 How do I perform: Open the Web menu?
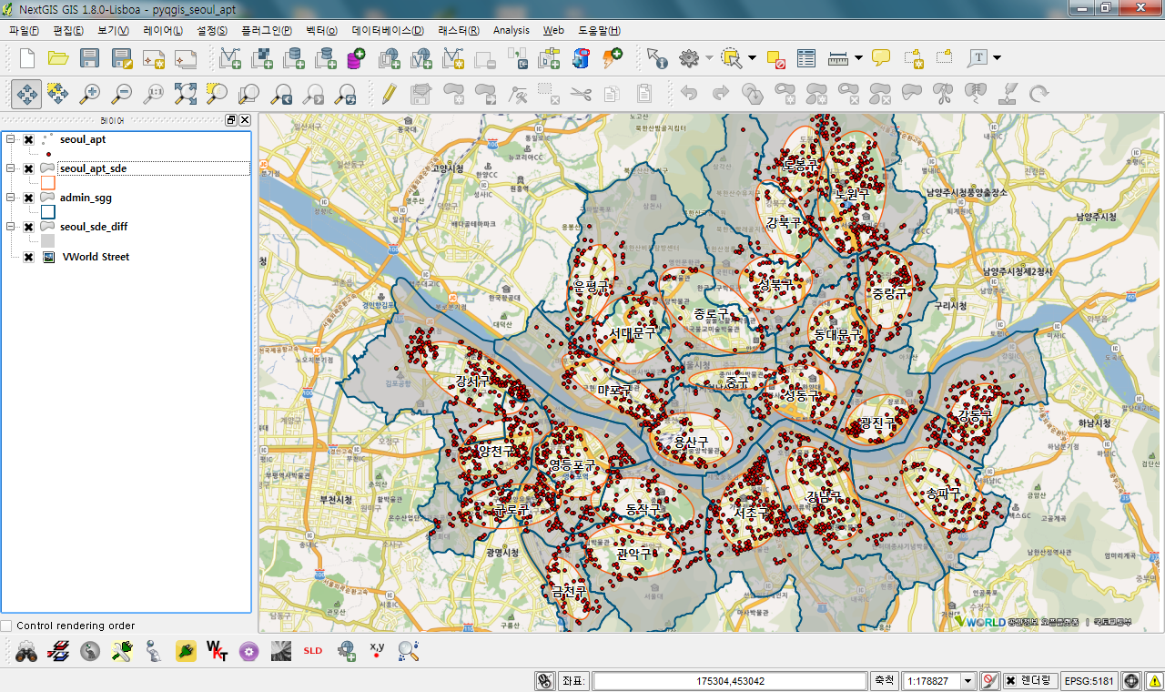click(x=553, y=30)
